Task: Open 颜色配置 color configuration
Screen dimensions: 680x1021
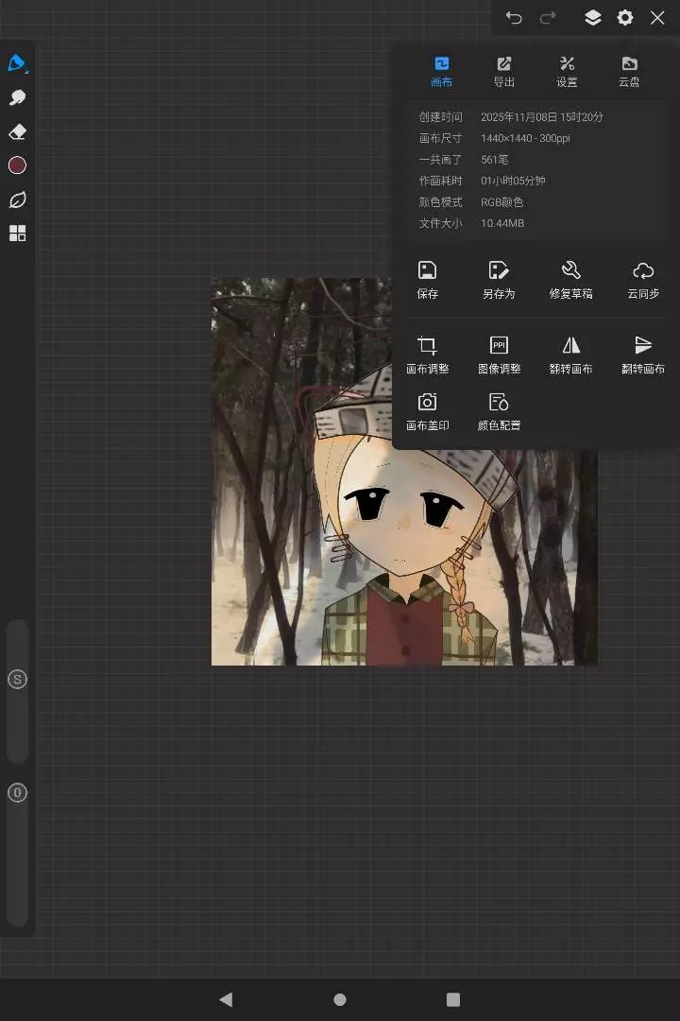Action: tap(499, 411)
